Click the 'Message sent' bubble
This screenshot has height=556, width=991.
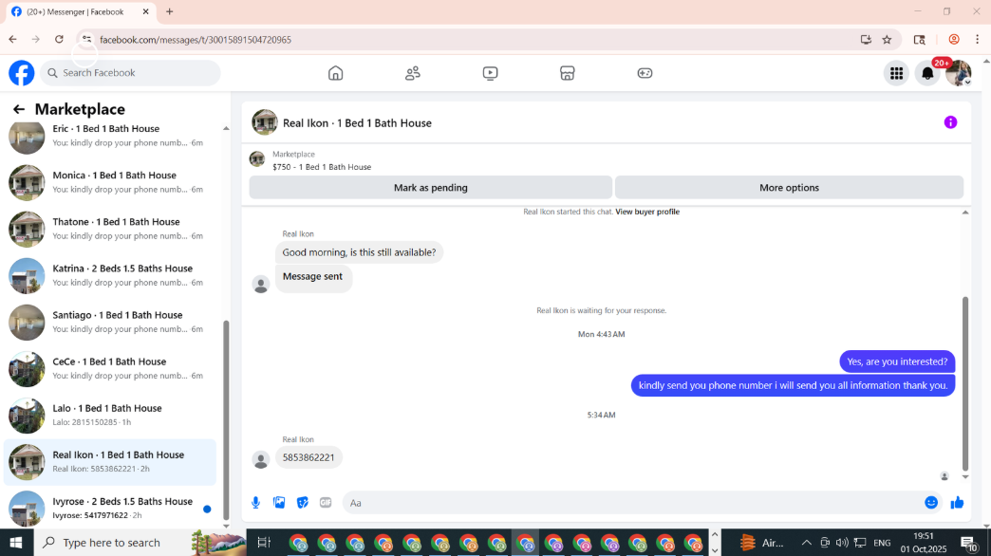[x=313, y=277]
